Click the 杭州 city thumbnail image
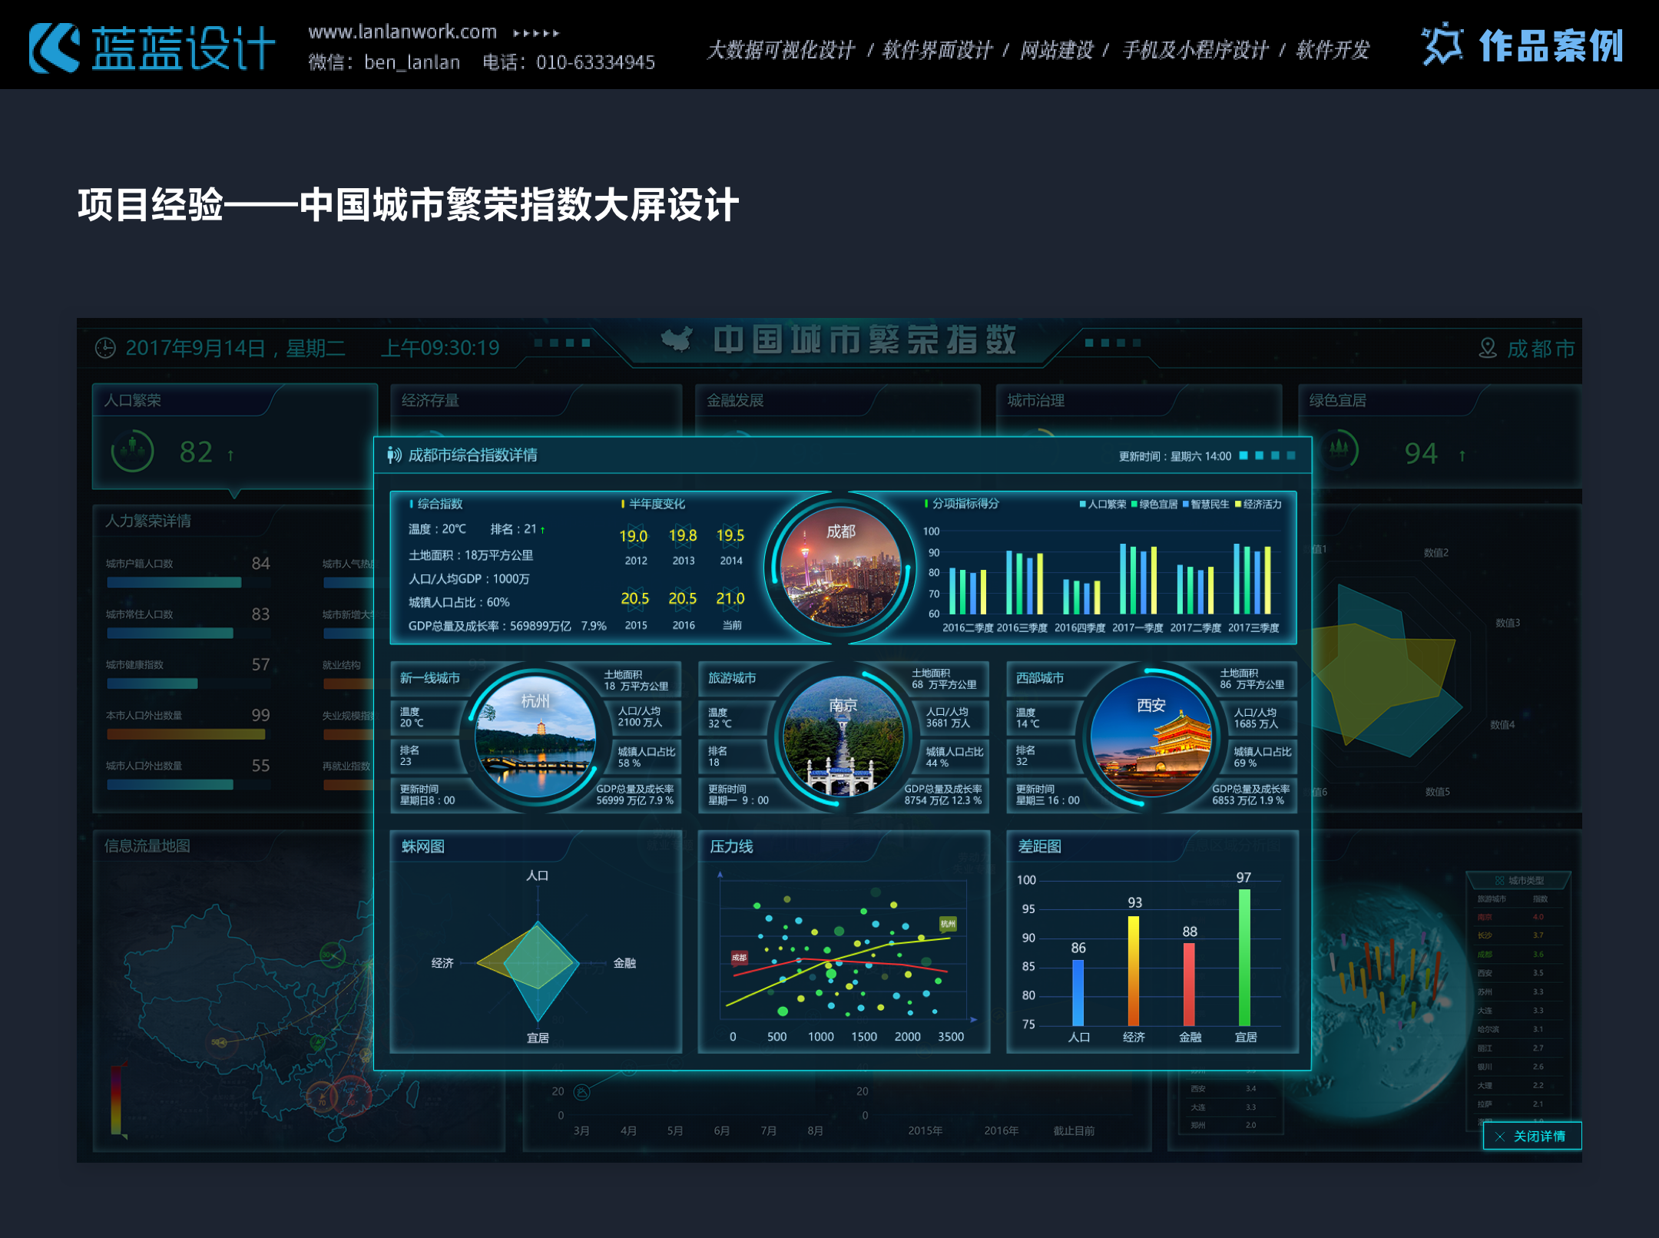Screen dimensions: 1659x1238 [x=535, y=737]
